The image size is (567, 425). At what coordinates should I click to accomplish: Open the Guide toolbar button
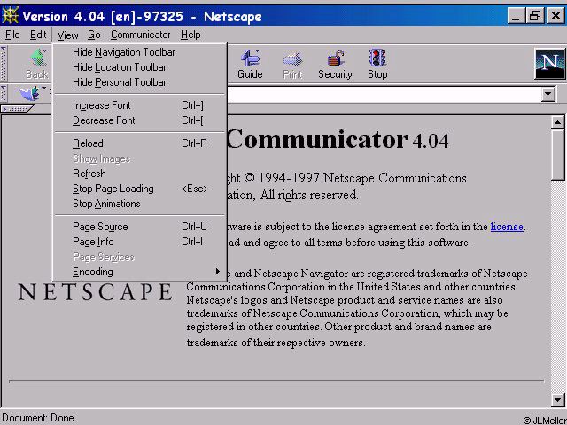click(250, 65)
